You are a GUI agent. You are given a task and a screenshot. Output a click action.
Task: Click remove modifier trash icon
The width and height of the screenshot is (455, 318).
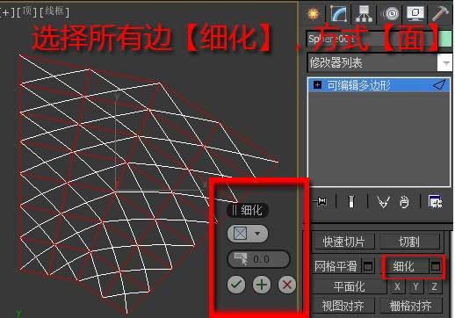click(x=404, y=202)
